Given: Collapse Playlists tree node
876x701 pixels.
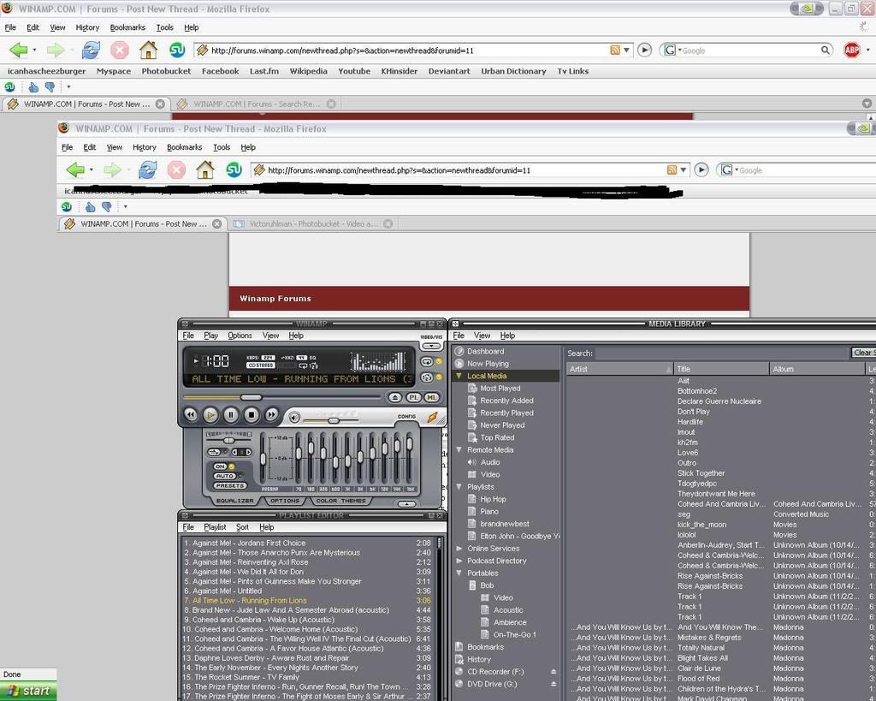Looking at the screenshot, I should pos(459,486).
